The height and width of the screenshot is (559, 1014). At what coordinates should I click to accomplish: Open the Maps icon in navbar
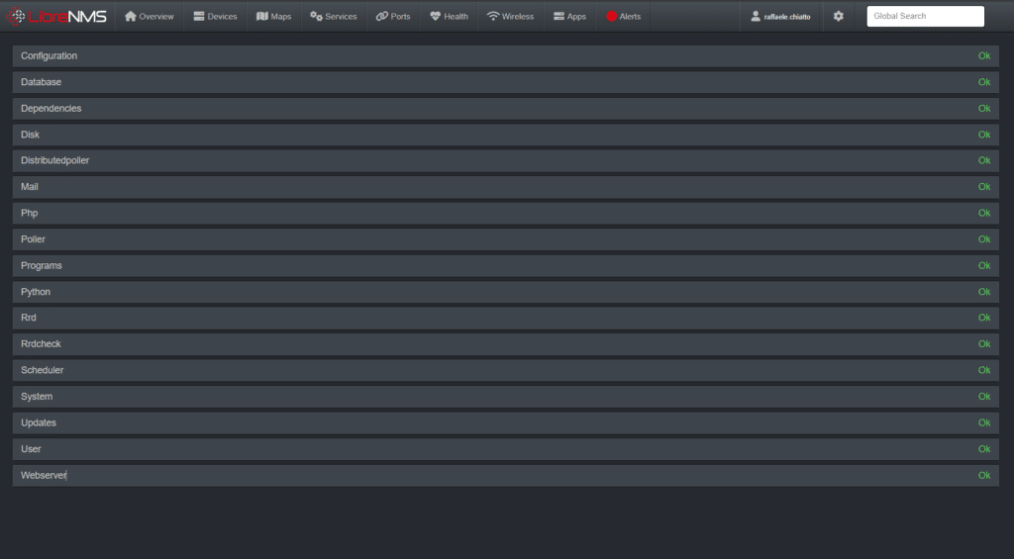(262, 17)
